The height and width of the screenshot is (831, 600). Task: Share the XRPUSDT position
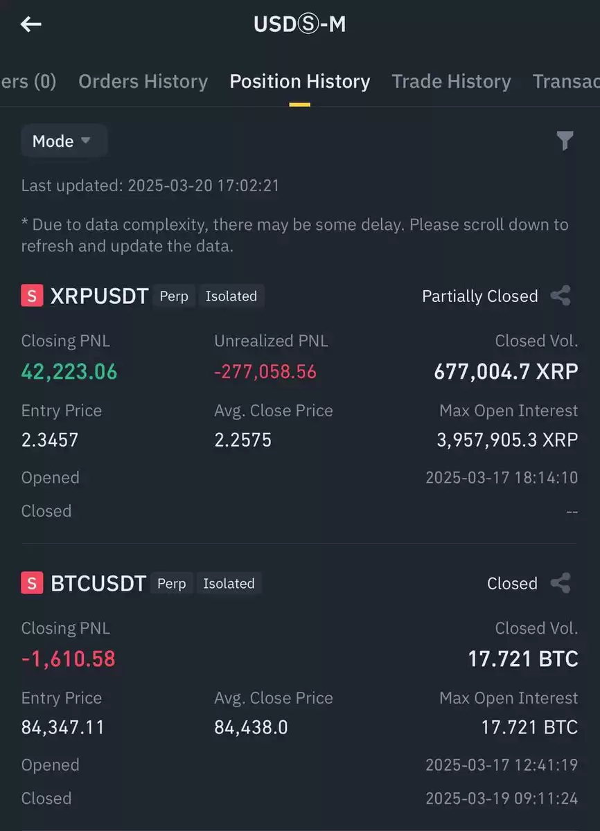561,296
